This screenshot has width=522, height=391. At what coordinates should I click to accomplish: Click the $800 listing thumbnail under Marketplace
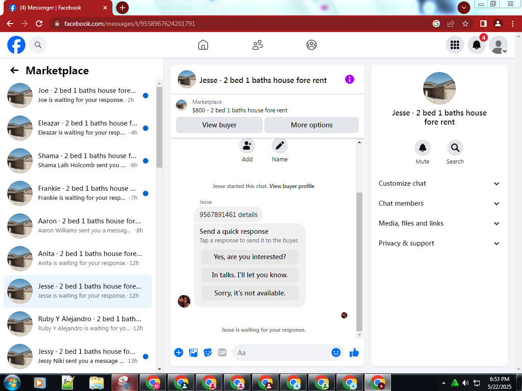[181, 106]
